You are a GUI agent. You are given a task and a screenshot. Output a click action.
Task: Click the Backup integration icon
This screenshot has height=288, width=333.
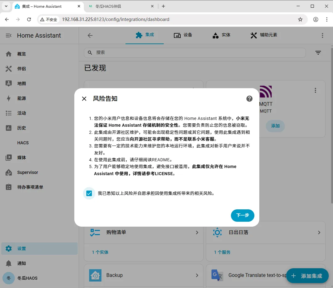pyautogui.click(x=95, y=275)
